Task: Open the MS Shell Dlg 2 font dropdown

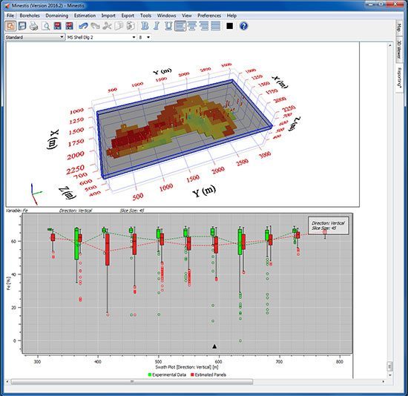Action: [101, 37]
